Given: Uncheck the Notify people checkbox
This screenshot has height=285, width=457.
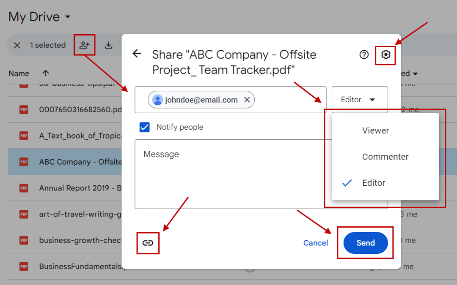Looking at the screenshot, I should point(144,127).
